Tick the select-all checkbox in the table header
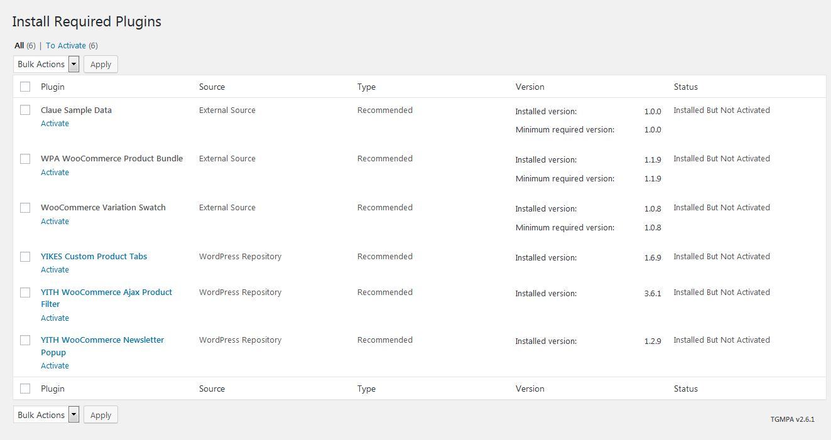The height and width of the screenshot is (440, 831). point(25,87)
